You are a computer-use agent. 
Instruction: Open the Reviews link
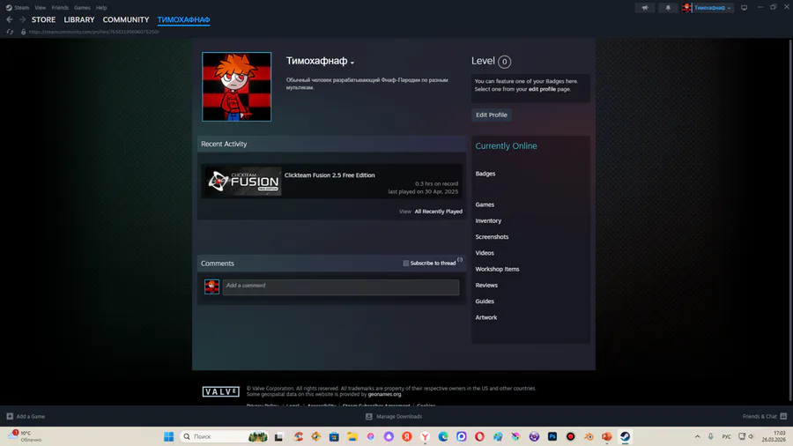coord(486,286)
